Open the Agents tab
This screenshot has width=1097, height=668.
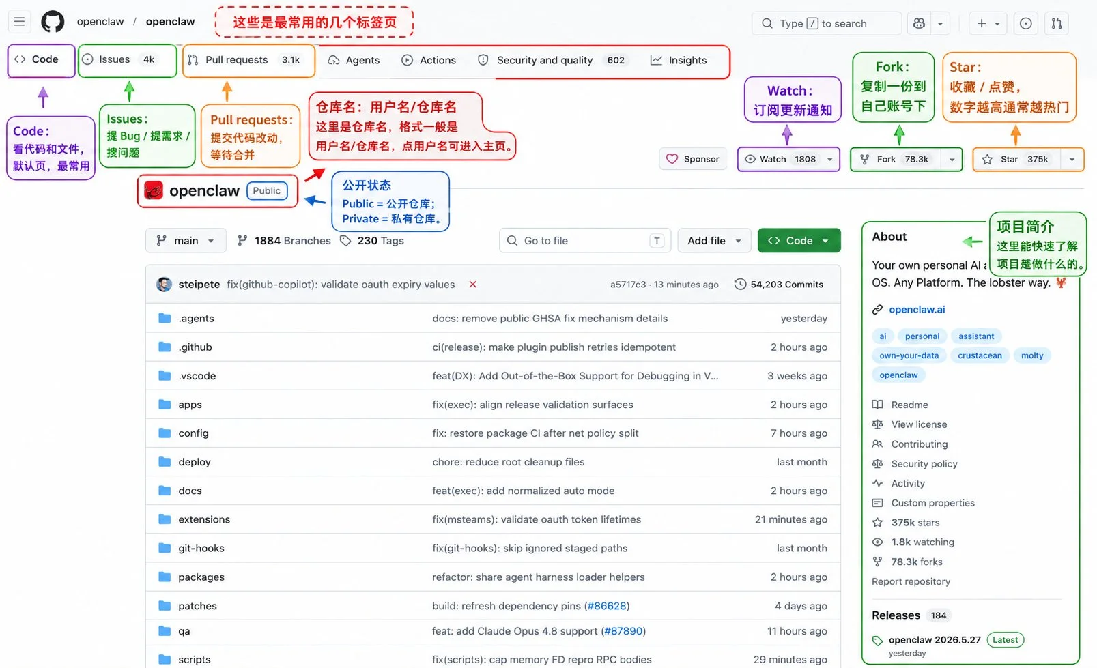[354, 60]
